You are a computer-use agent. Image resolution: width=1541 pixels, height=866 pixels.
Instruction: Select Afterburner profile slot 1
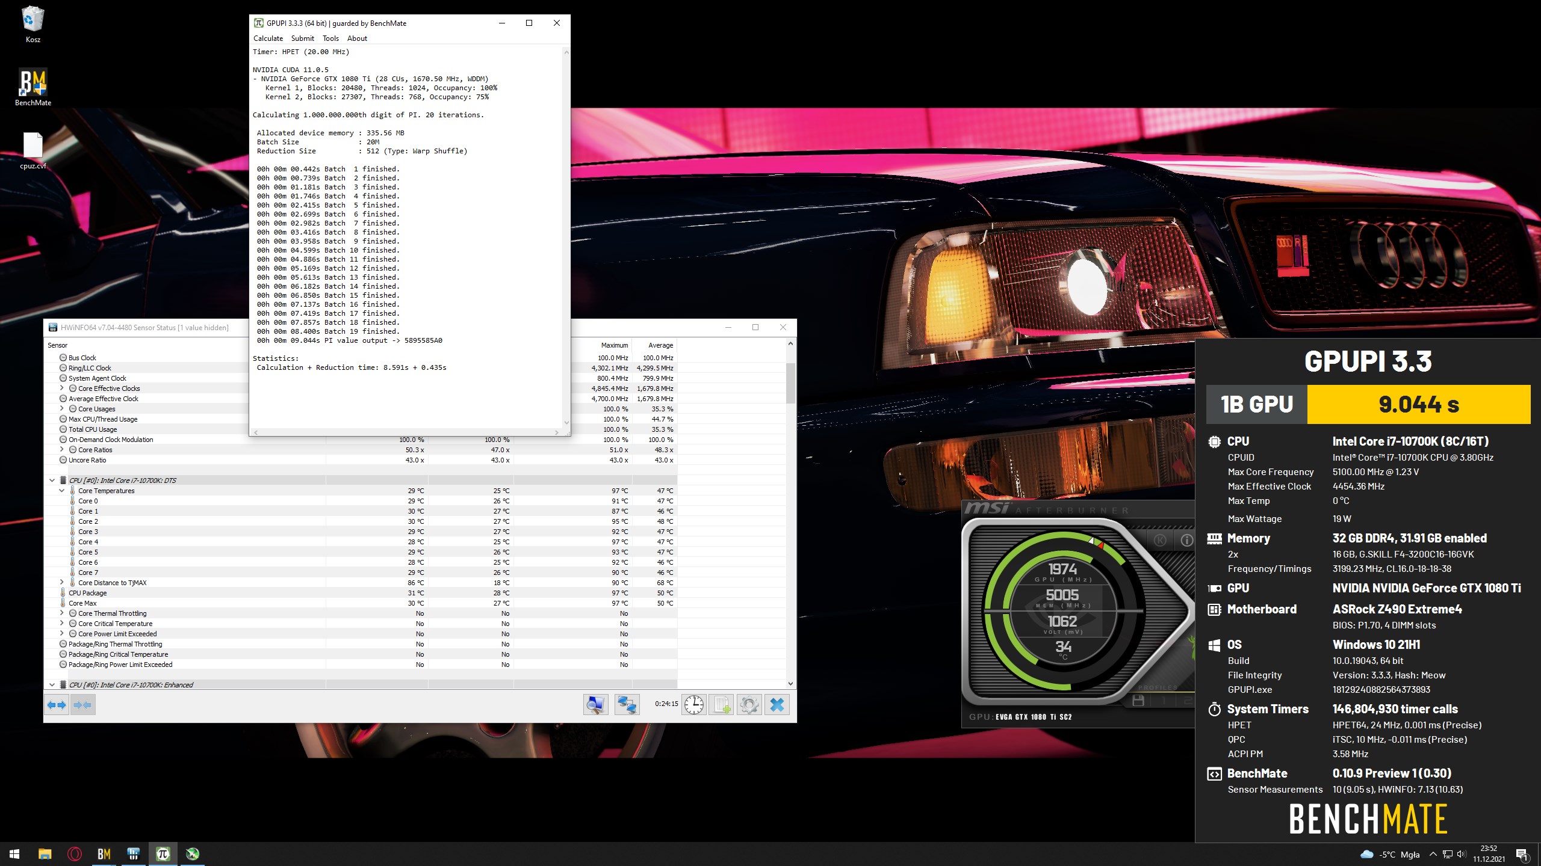[x=1164, y=701]
